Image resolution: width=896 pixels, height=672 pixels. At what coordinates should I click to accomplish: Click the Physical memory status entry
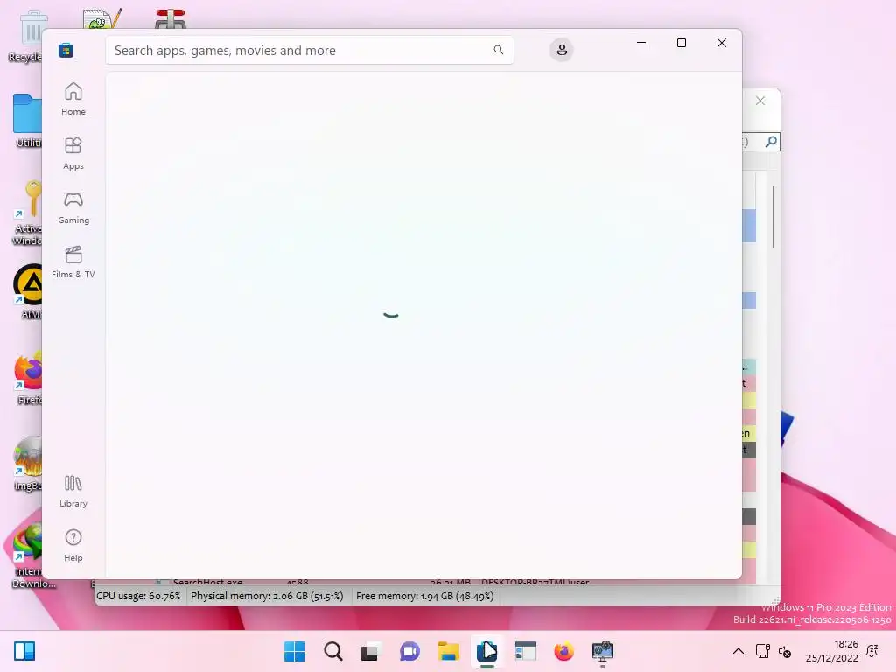tap(267, 595)
